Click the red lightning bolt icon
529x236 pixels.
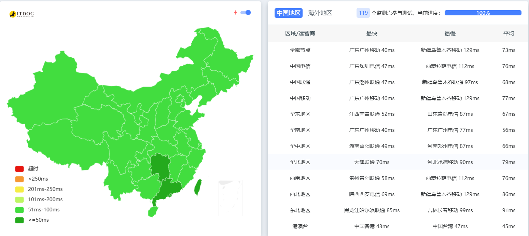(235, 13)
